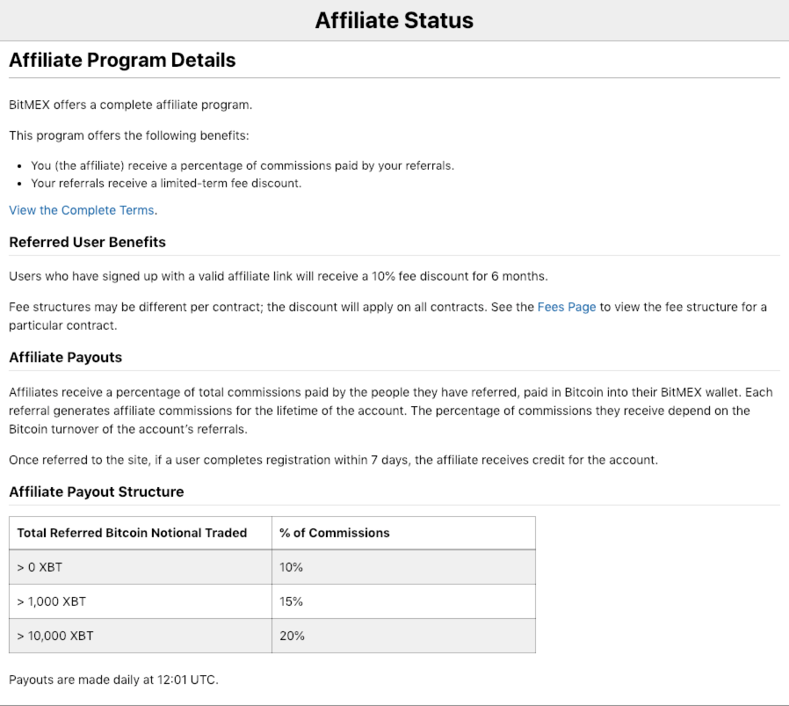
Task: Open the View the Complete Terms link
Action: [82, 210]
